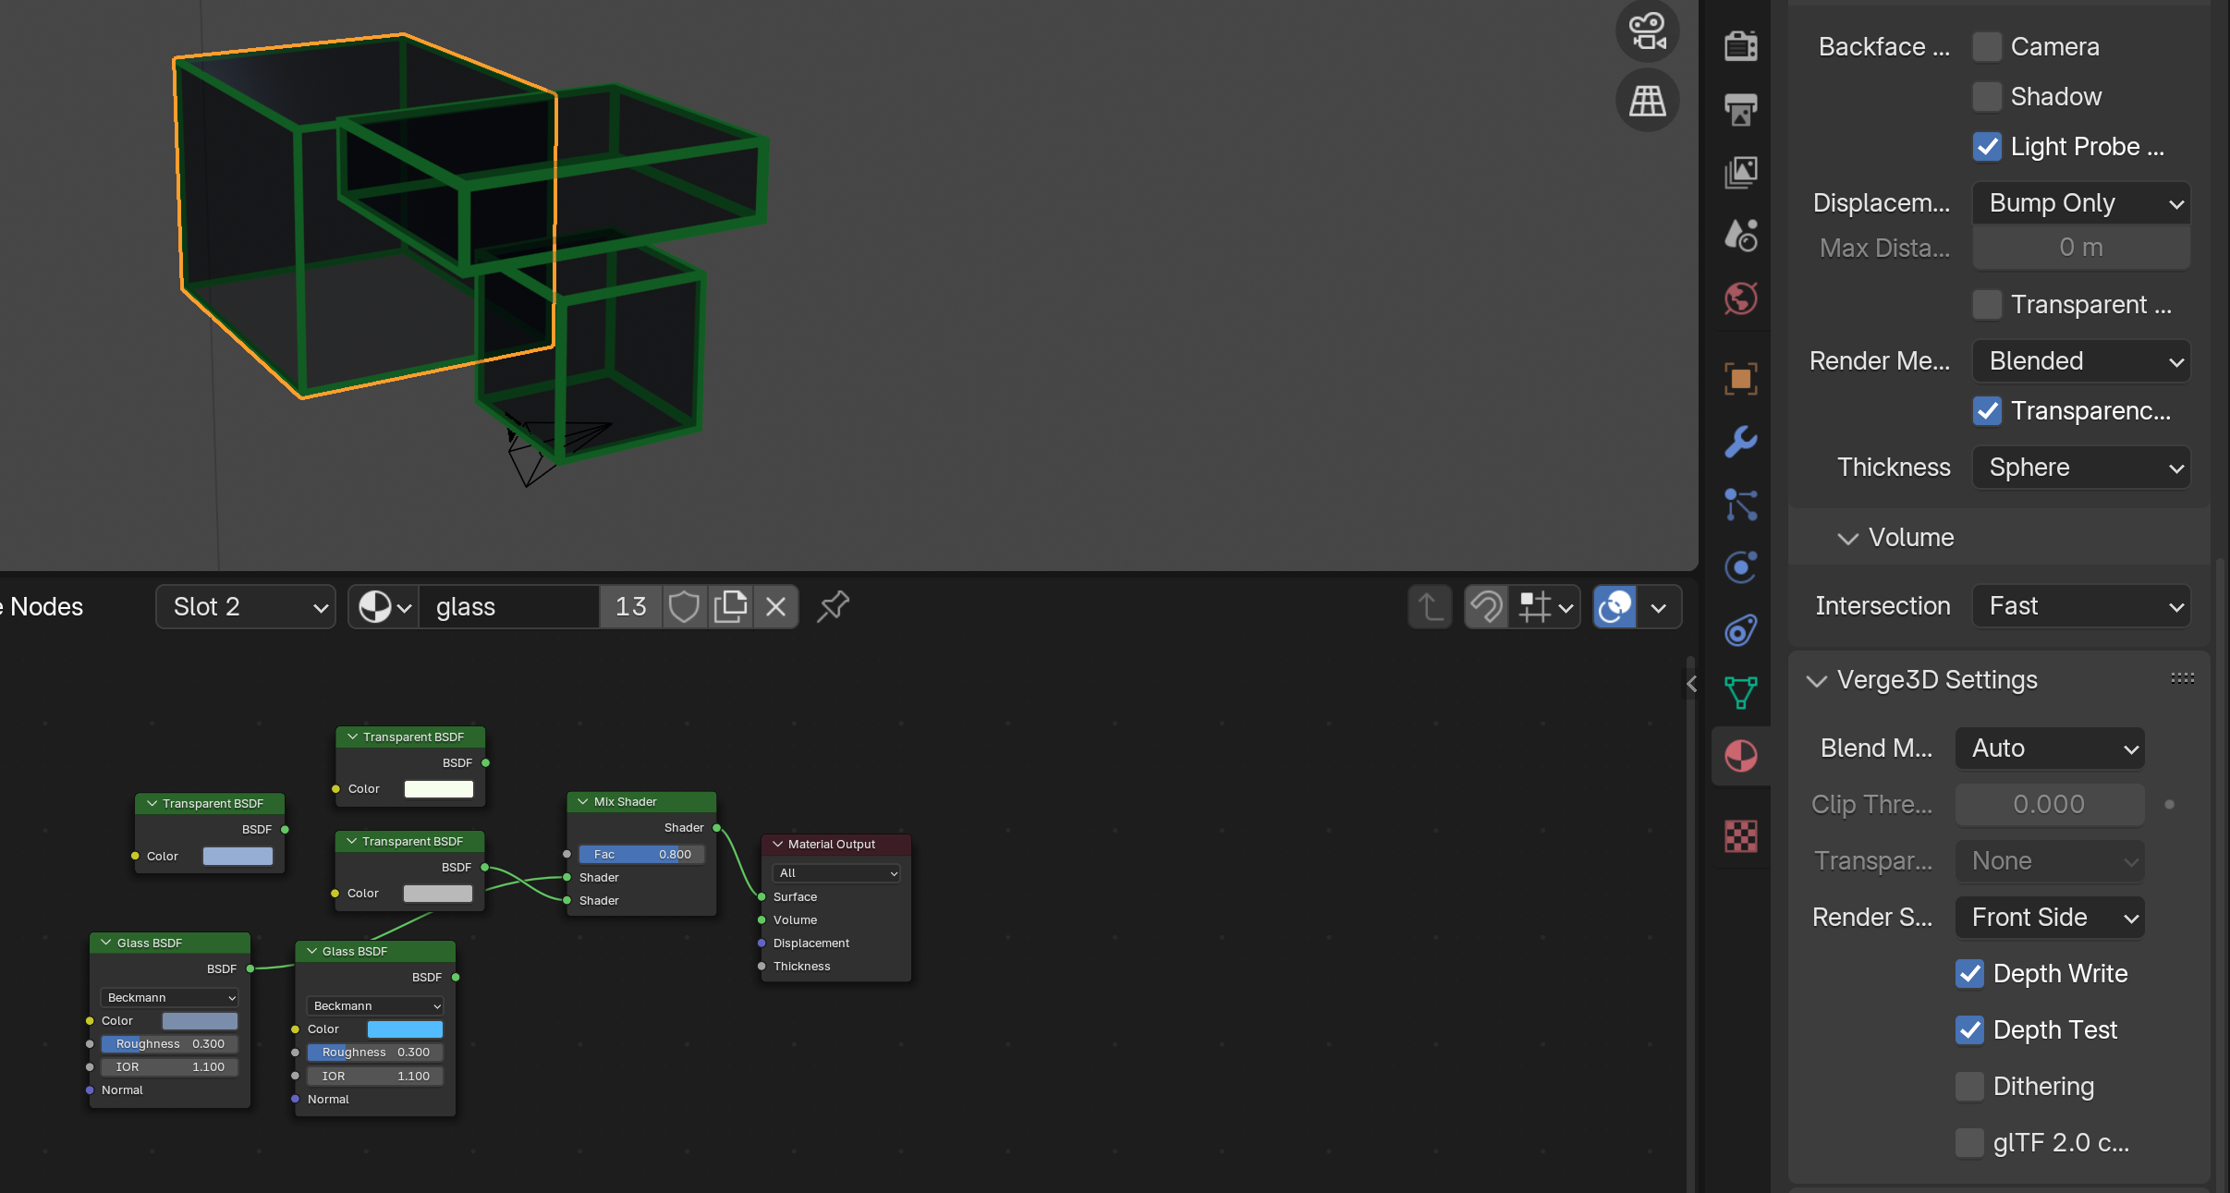This screenshot has width=2230, height=1193.
Task: Disable the Depth Write checkbox
Action: 1969,973
